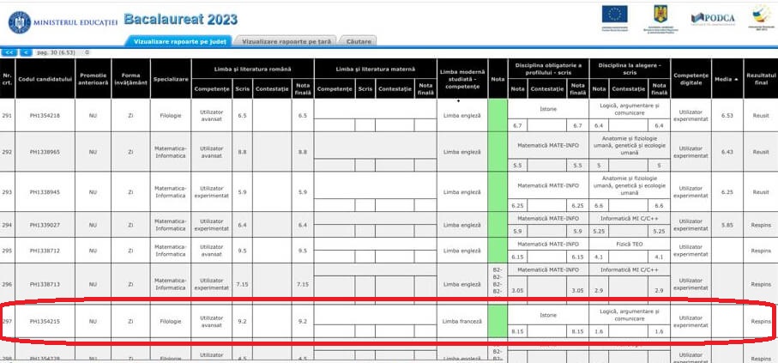Click the European Union flag logo
Screen dimensions: 778x363
tap(614, 15)
